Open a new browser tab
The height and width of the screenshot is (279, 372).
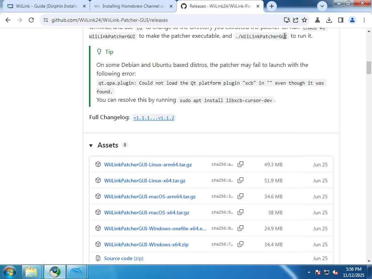click(272, 6)
